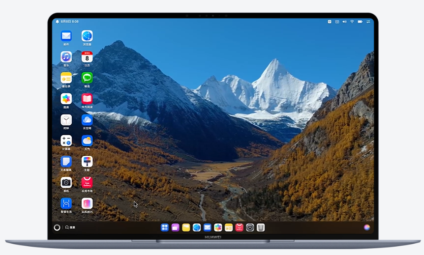The width and height of the screenshot is (424, 255).
Task: Open the launcher grid icon in dock
Action: click(165, 227)
